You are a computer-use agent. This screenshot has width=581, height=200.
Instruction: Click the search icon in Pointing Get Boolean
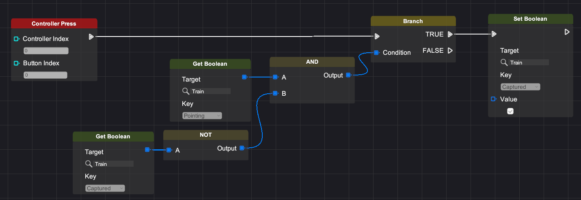186,91
